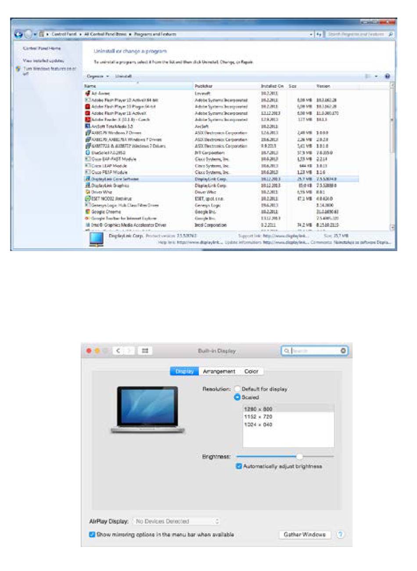This screenshot has width=417, height=571.
Task: Click the large DisplayLink monitor icon in details pane
Action: tap(97, 240)
